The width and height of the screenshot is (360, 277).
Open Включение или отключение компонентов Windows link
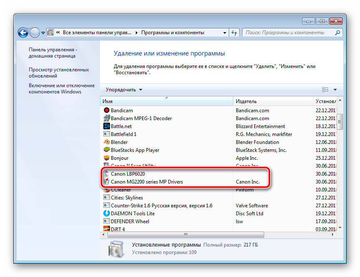tap(62, 88)
